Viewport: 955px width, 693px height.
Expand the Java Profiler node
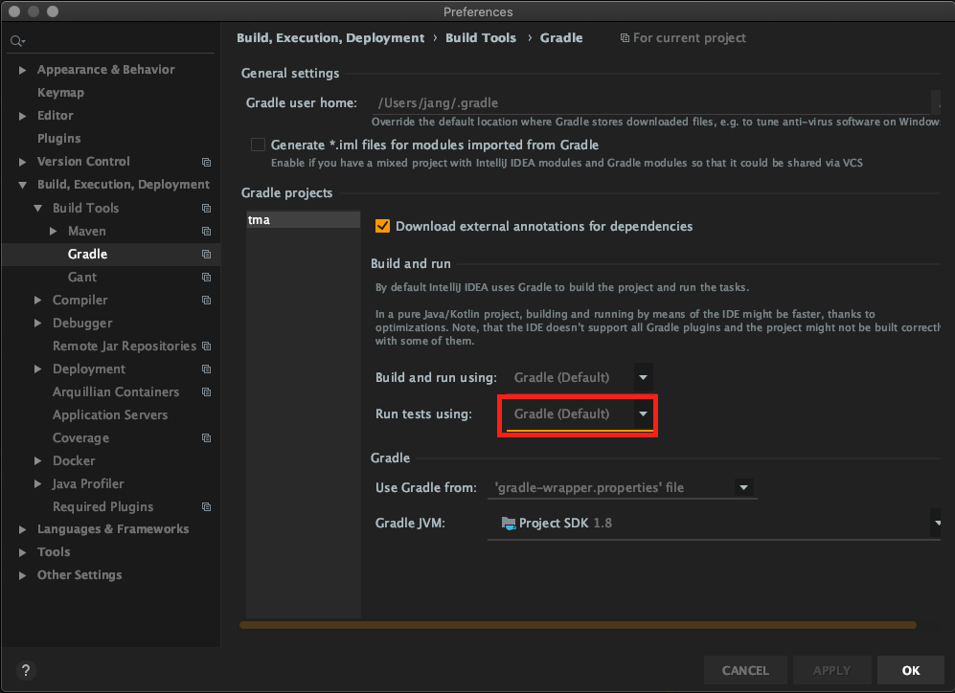pos(37,483)
